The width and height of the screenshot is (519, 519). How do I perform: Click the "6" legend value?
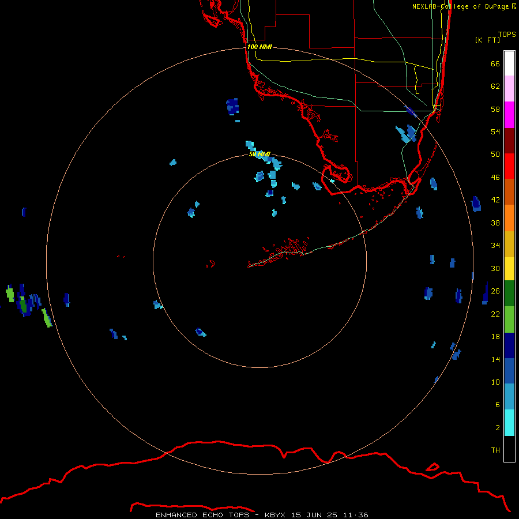(x=498, y=405)
